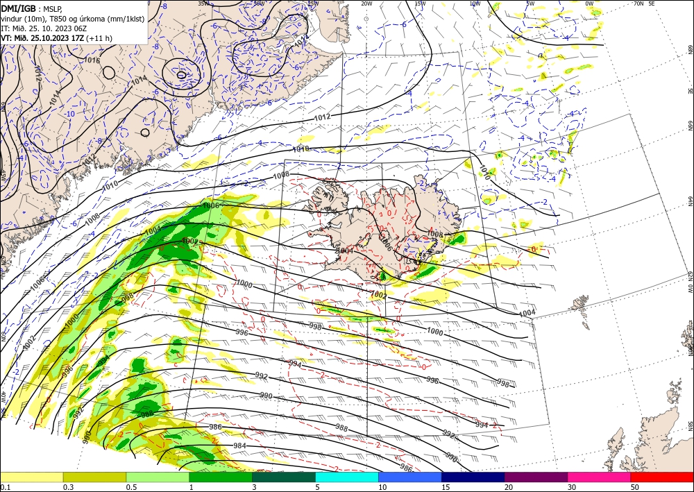Click the "0.5" legend value
This screenshot has width=694, height=492.
pos(131,487)
